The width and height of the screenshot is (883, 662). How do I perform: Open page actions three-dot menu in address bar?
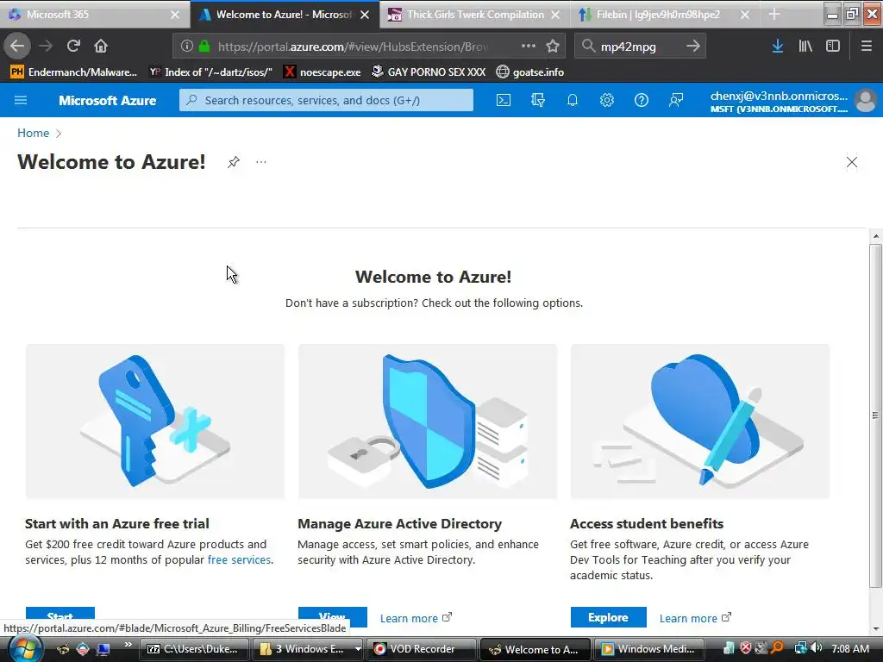coord(529,46)
